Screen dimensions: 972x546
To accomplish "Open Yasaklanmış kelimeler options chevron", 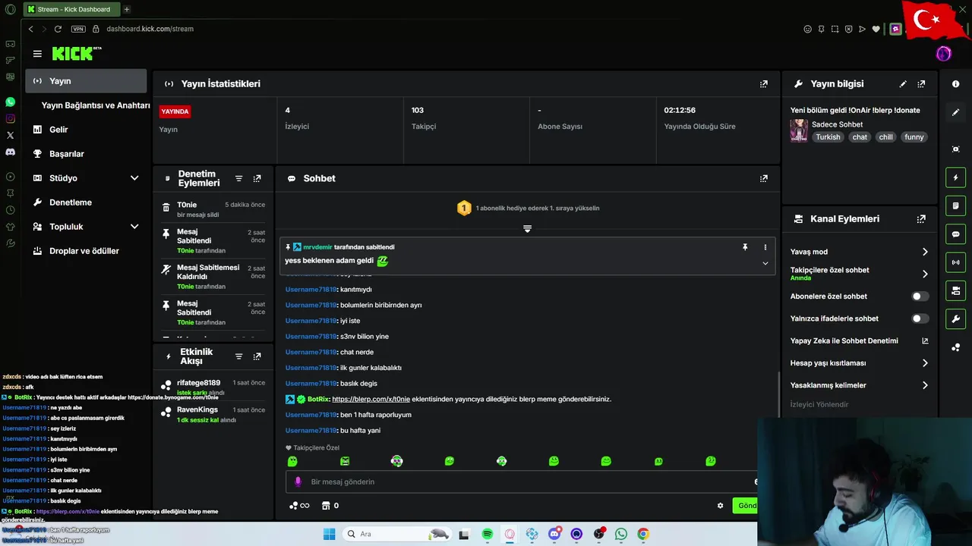I will tap(925, 385).
